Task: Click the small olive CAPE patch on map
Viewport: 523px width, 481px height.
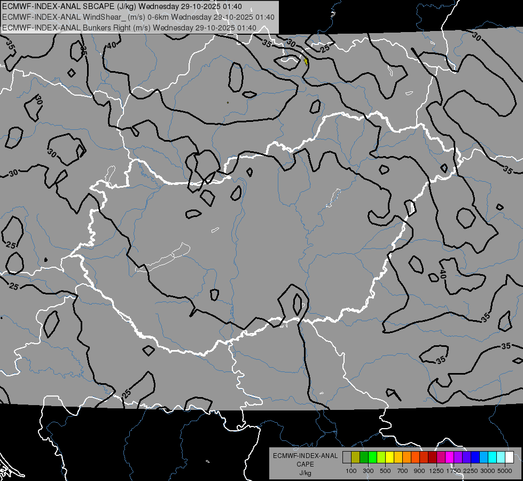Action: (306, 62)
